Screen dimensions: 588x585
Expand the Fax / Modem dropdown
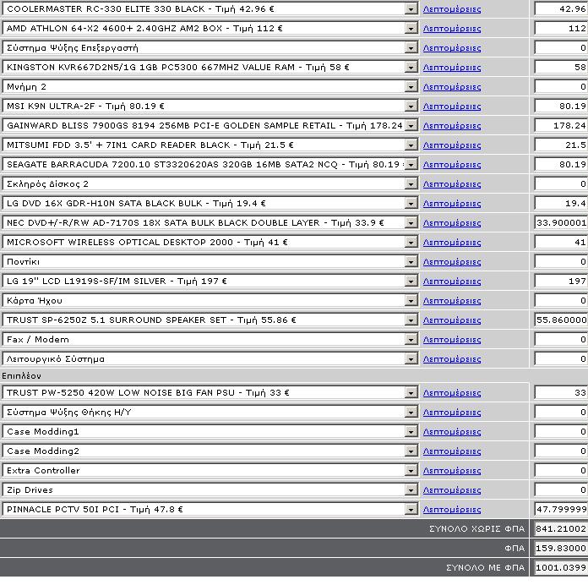[x=210, y=340]
